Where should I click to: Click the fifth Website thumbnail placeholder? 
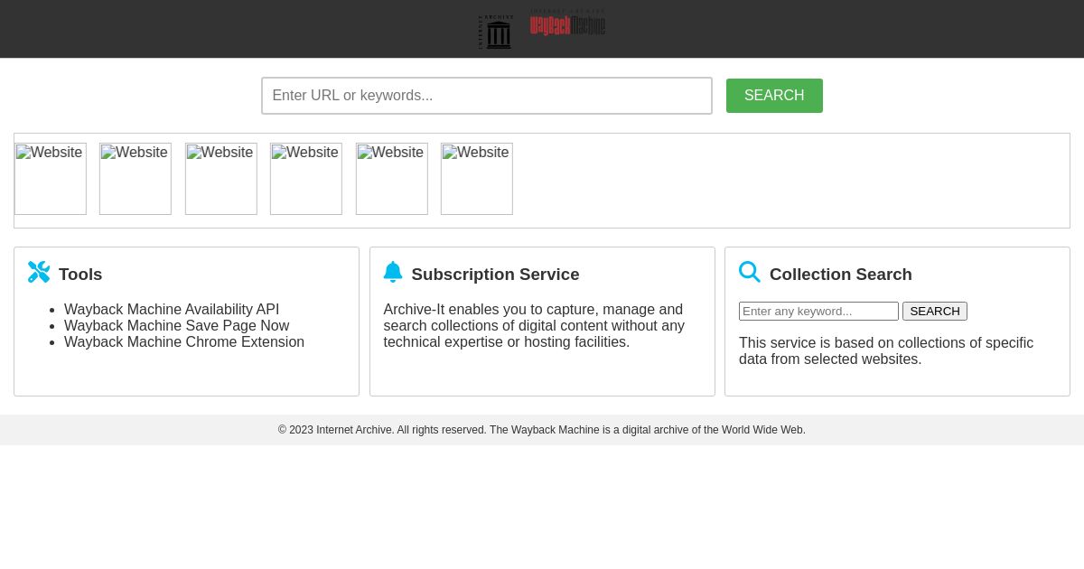[x=391, y=179]
